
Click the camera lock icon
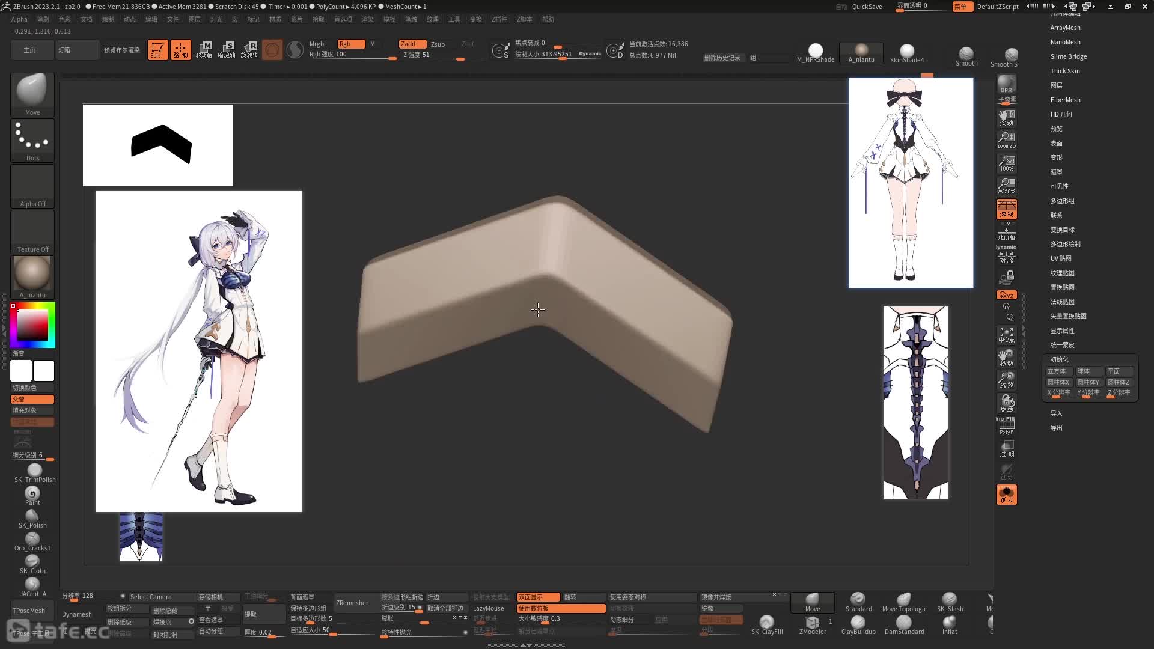coord(1006,277)
